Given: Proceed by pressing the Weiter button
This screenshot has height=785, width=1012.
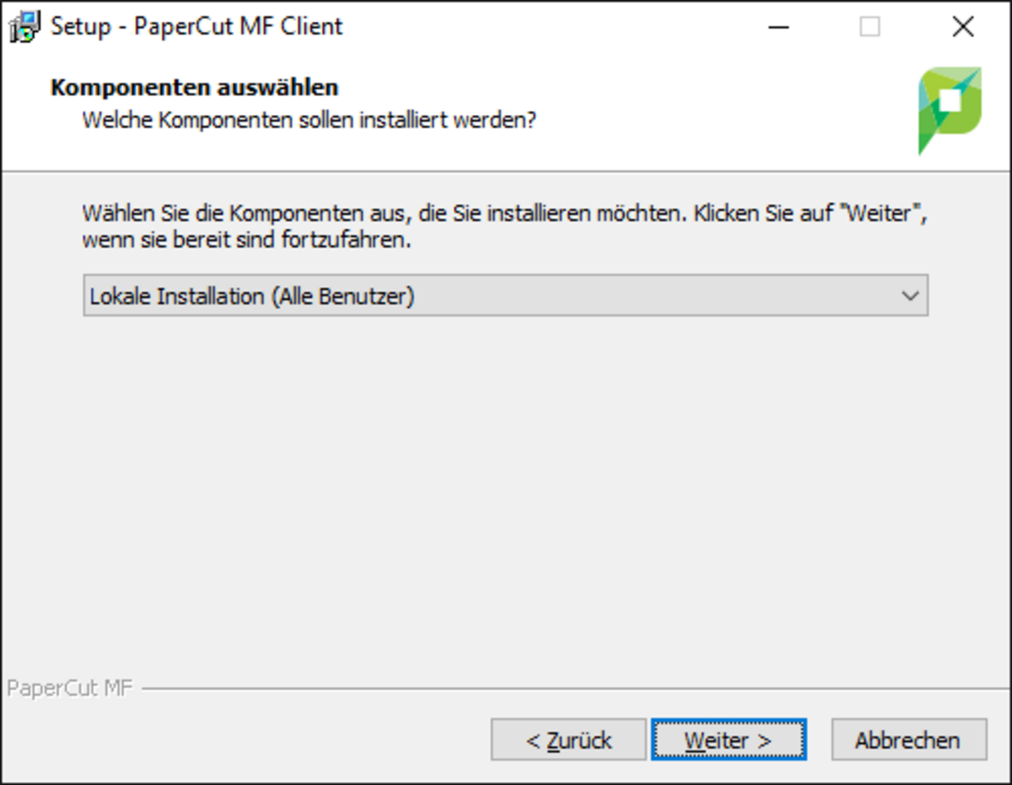Looking at the screenshot, I should (x=729, y=740).
